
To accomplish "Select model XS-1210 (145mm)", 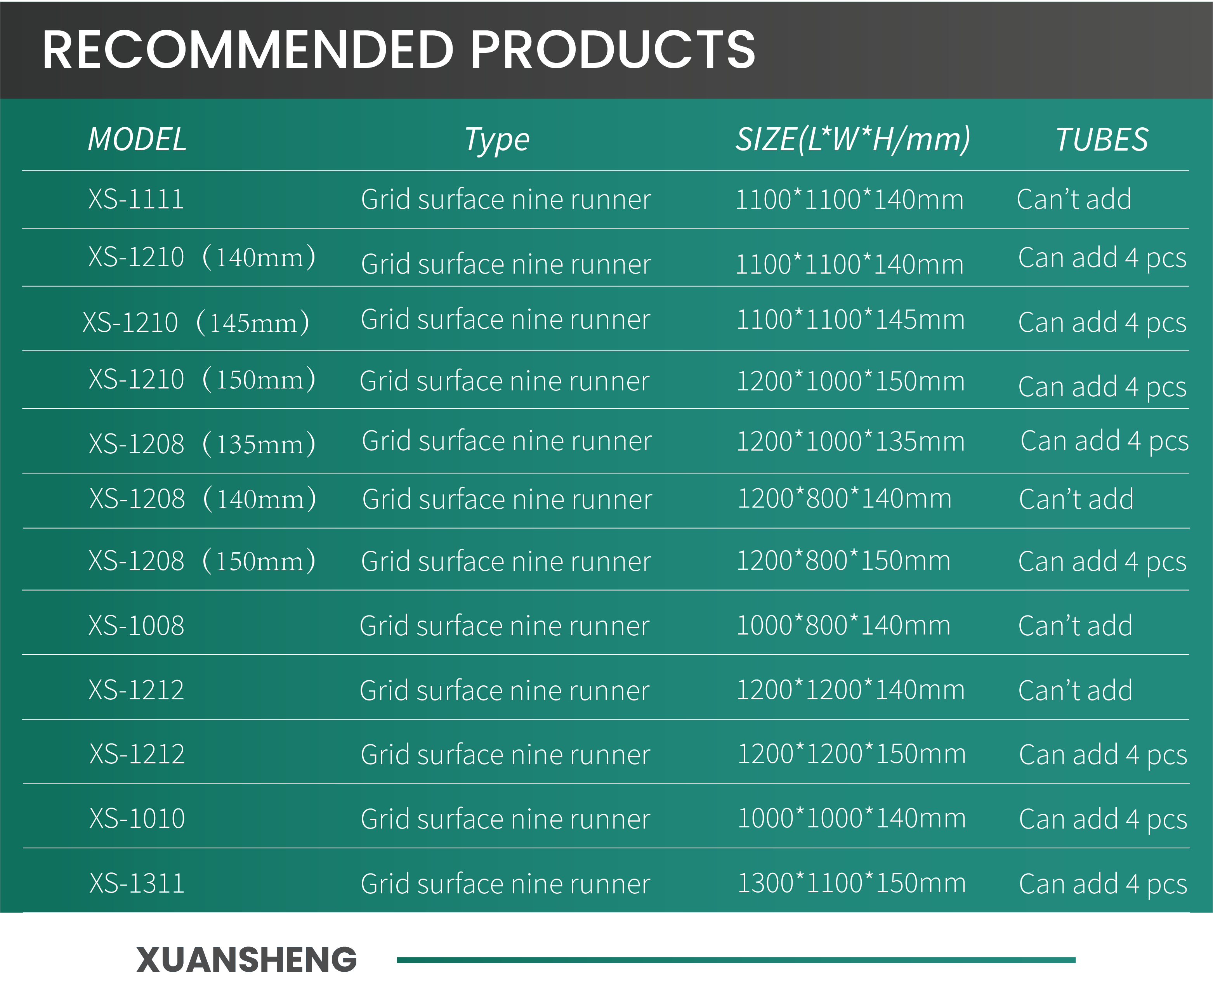I will tap(196, 322).
